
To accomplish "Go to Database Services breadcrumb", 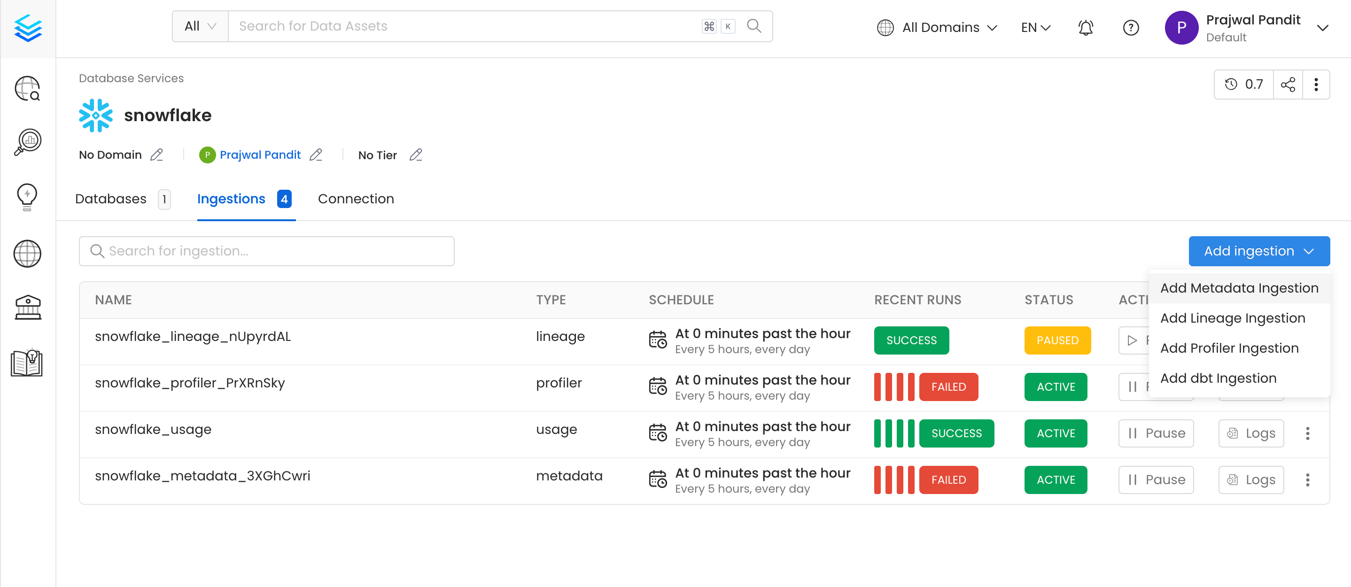I will click(131, 78).
